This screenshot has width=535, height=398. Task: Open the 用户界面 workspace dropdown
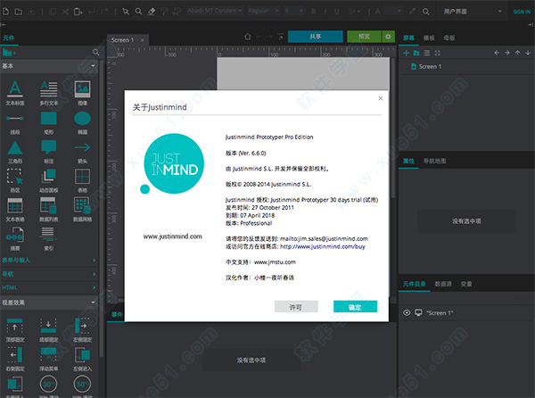click(x=473, y=12)
